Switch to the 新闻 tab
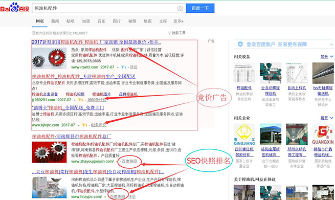This screenshot has height=200, width=335. (x=55, y=21)
